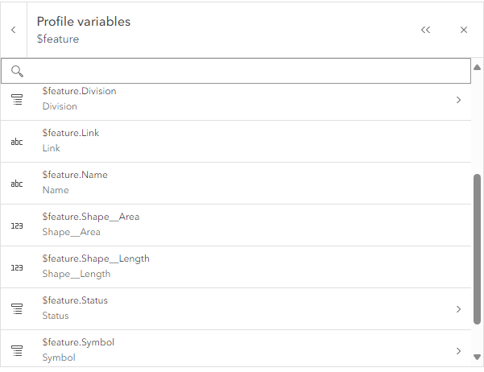Close the Profile variables panel
Image resolution: width=484 pixels, height=372 pixels.
tap(464, 30)
